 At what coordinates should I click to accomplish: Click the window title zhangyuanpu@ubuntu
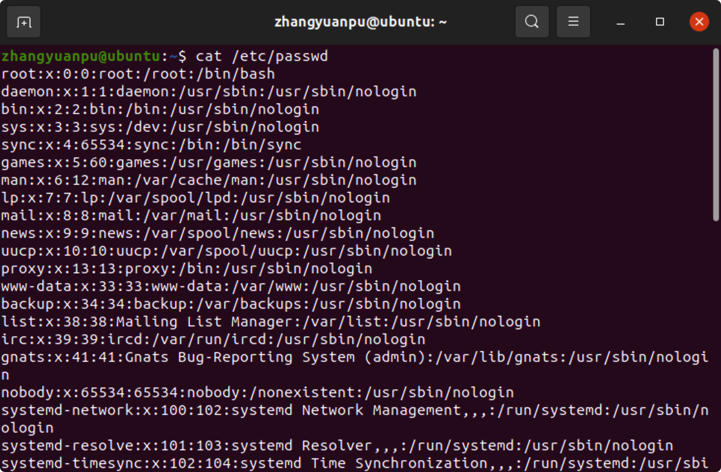(361, 22)
